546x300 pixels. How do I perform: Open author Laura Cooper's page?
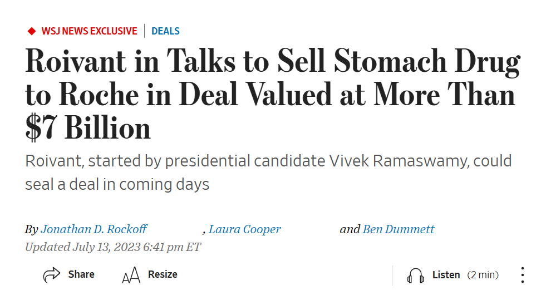click(x=244, y=229)
